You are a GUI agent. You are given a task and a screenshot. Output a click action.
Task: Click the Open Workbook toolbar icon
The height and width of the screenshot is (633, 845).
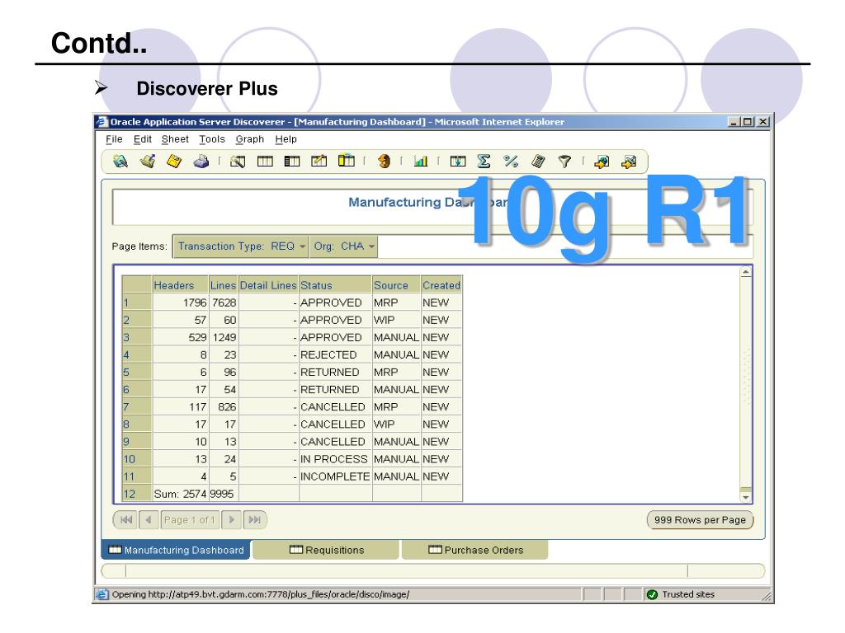click(148, 161)
